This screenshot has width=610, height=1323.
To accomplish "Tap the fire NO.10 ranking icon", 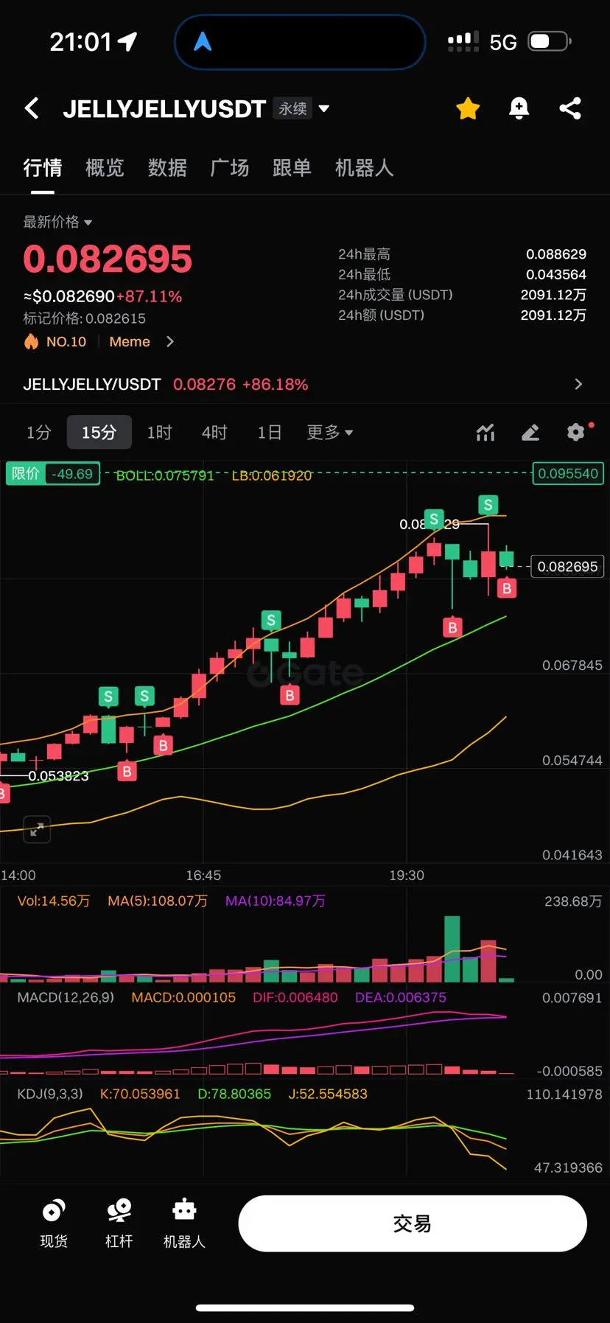I will tap(31, 341).
